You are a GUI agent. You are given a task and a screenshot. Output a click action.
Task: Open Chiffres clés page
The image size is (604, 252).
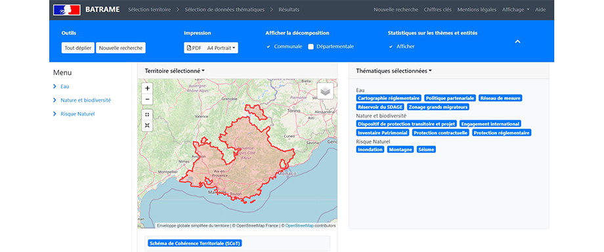(438, 10)
